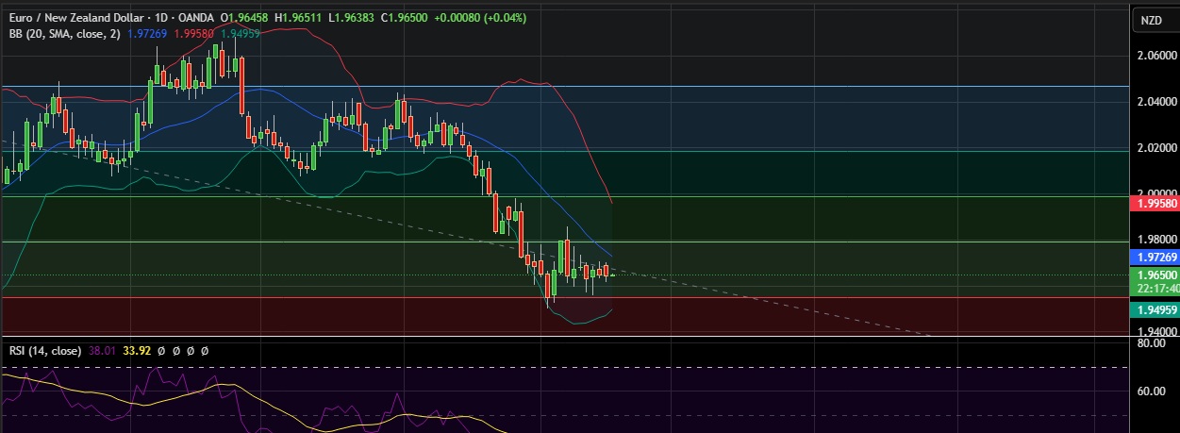Screen dimensions: 1180x433
Task: Click the purple RSI value 38.01
Action: [x=102, y=350]
